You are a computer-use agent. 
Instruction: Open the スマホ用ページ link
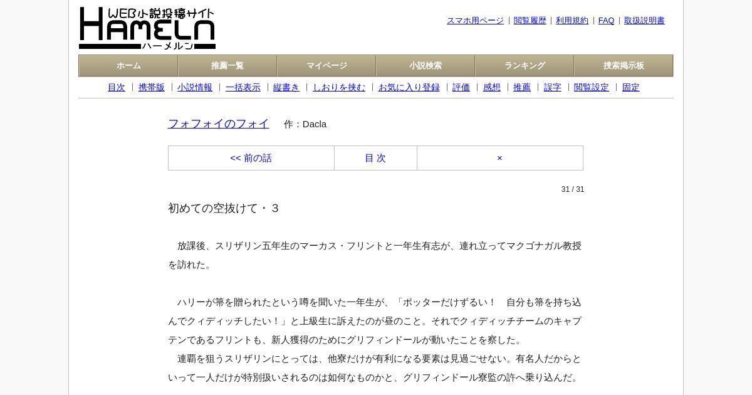click(475, 21)
